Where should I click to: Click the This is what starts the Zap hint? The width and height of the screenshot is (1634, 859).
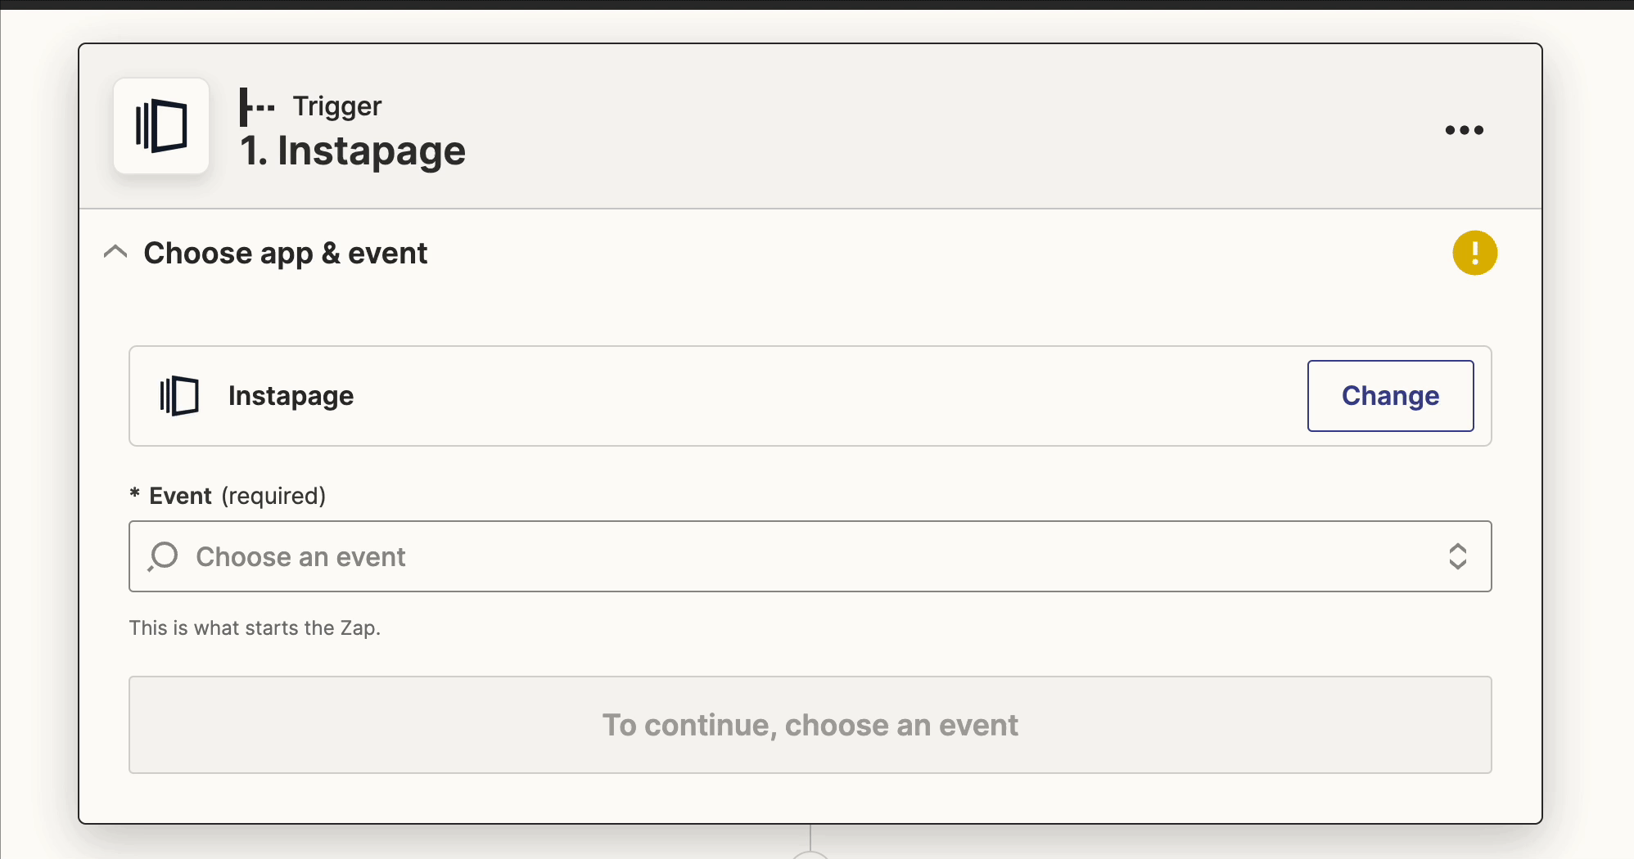[x=255, y=628]
